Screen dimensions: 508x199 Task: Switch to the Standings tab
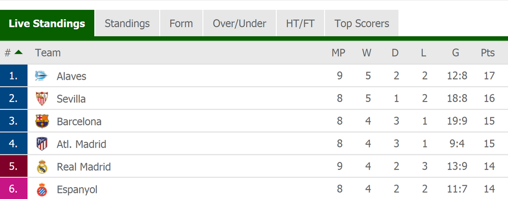click(127, 23)
